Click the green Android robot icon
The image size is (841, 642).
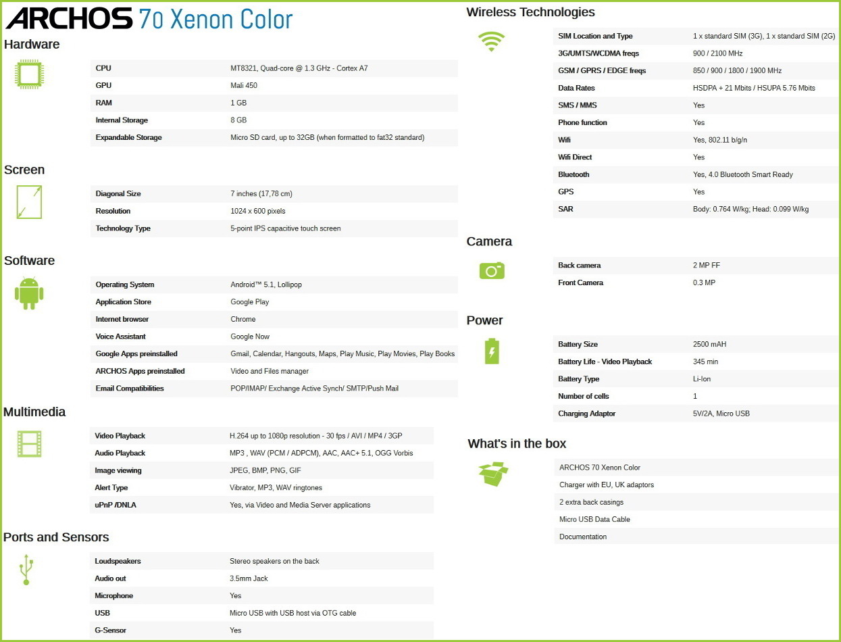click(x=29, y=293)
